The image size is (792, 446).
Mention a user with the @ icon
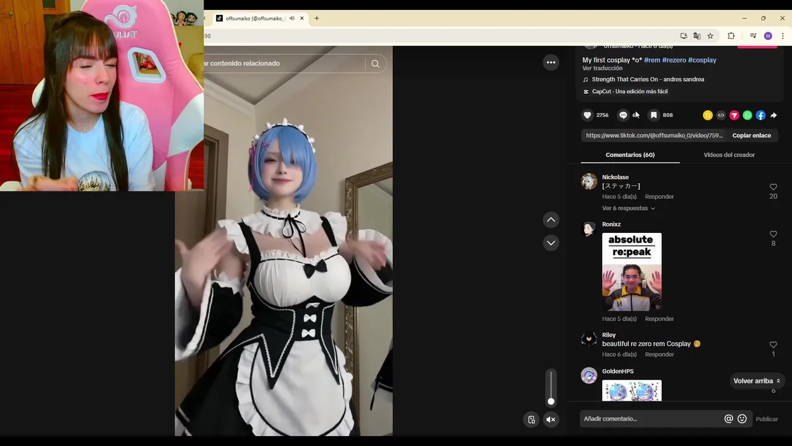[x=728, y=419]
